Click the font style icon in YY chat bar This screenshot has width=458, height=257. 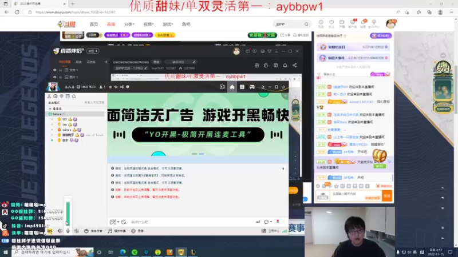click(124, 222)
